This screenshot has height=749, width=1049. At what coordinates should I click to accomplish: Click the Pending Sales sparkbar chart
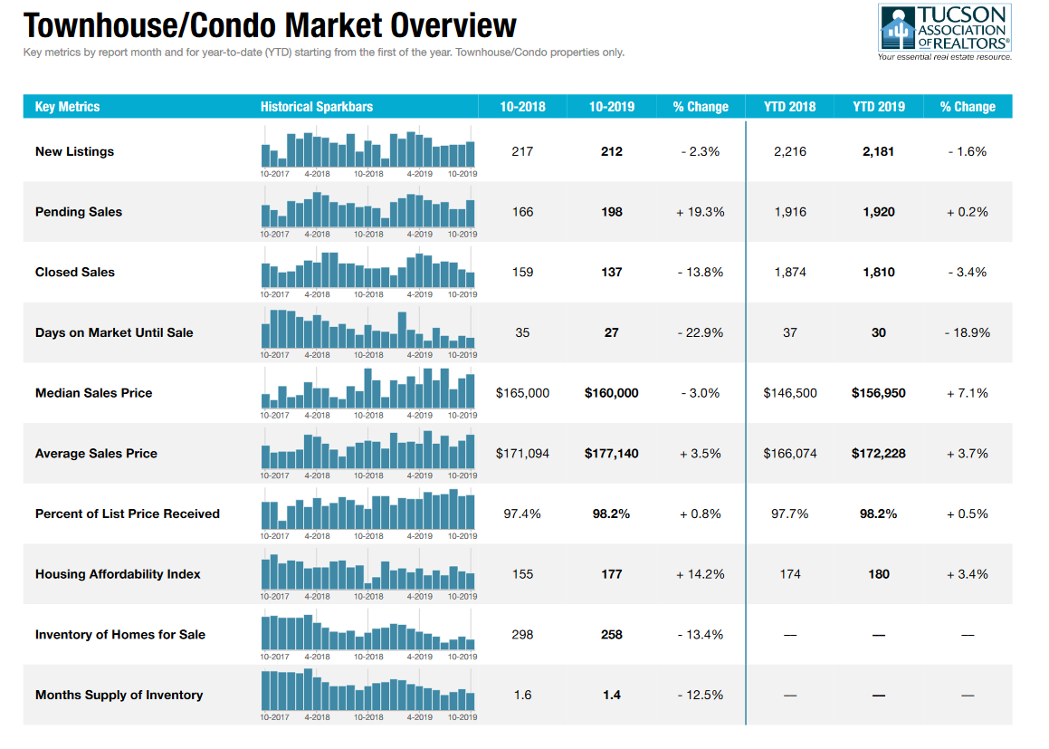(367, 210)
